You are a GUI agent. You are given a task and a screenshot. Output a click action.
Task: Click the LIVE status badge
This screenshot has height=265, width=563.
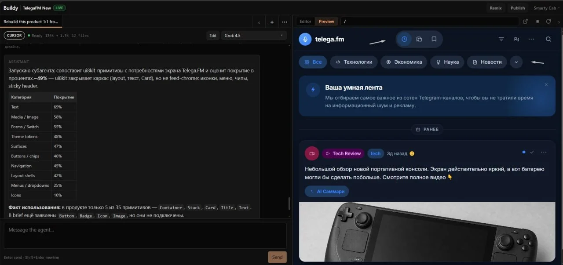59,8
